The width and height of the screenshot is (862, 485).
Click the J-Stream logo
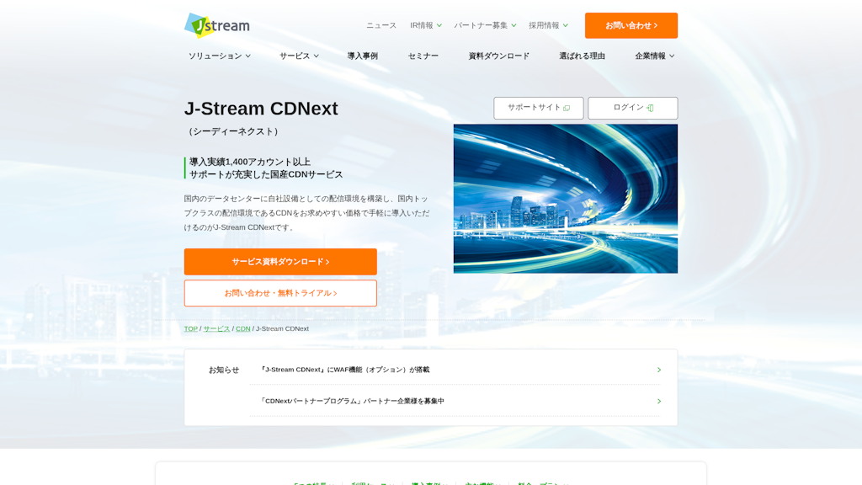(x=217, y=25)
